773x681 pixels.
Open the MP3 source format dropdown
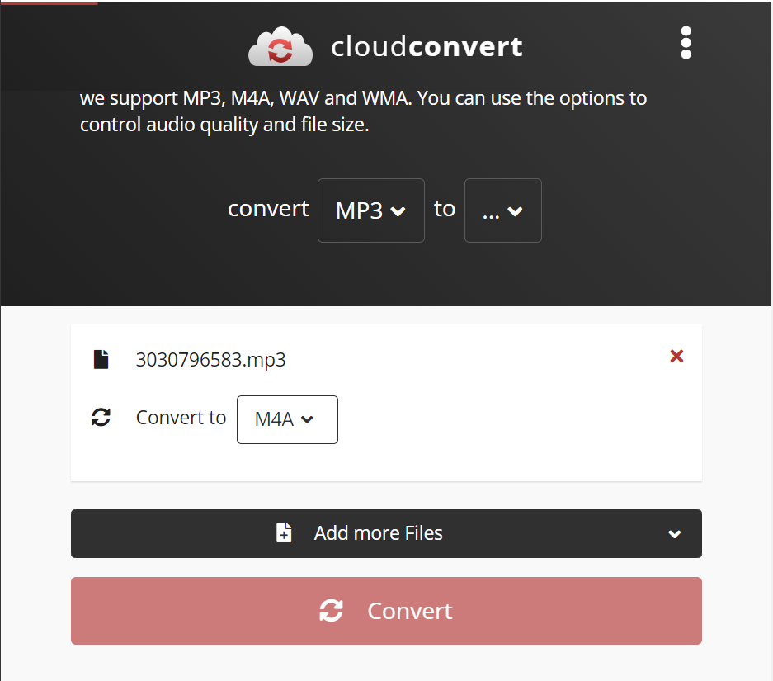coord(370,210)
